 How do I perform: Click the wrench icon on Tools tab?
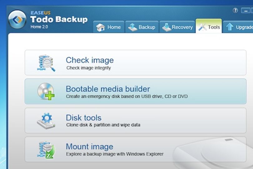pos(202,27)
